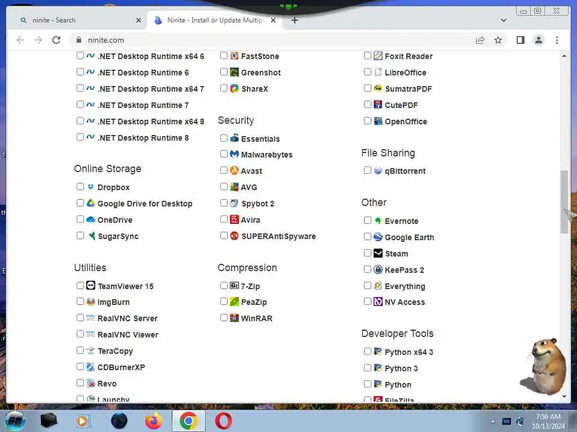The height and width of the screenshot is (432, 577).
Task: Check the CDBurnerXP checkbox
Action: (x=80, y=366)
